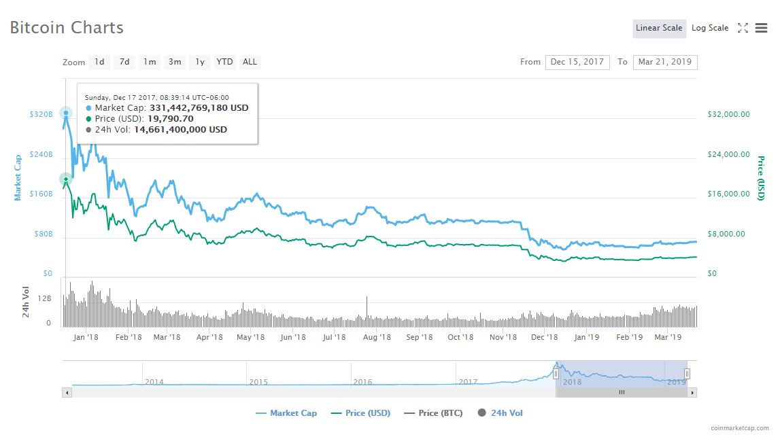Image resolution: width=780 pixels, height=437 pixels.
Task: Edit the To date field
Action: point(665,62)
